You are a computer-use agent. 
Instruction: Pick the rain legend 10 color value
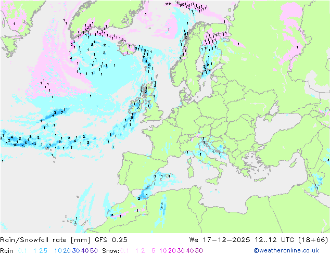[58, 251]
